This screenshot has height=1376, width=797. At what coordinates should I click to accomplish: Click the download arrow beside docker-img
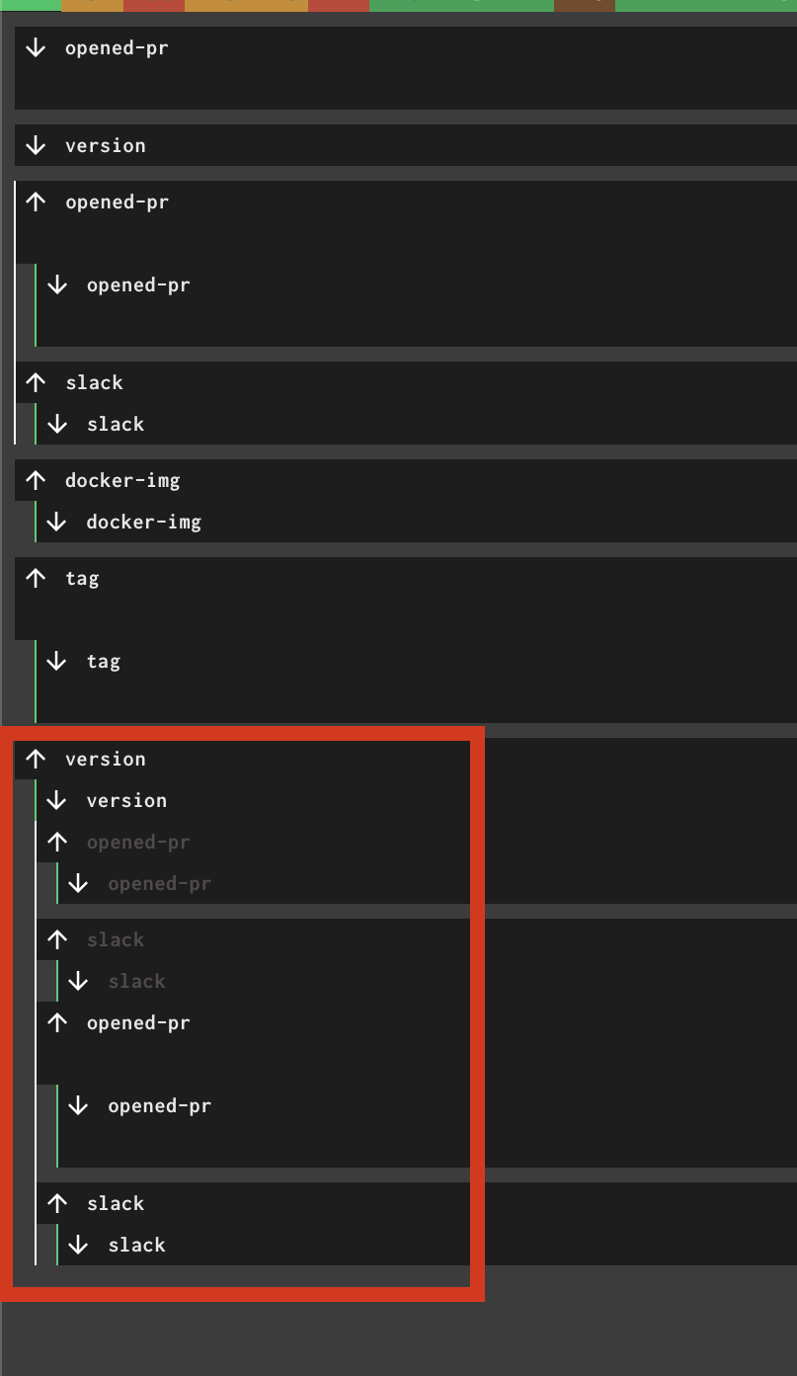(56, 521)
